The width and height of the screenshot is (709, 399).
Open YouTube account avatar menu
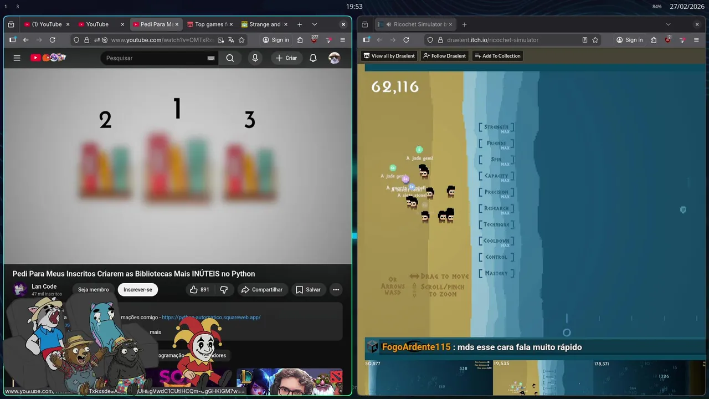(x=334, y=58)
